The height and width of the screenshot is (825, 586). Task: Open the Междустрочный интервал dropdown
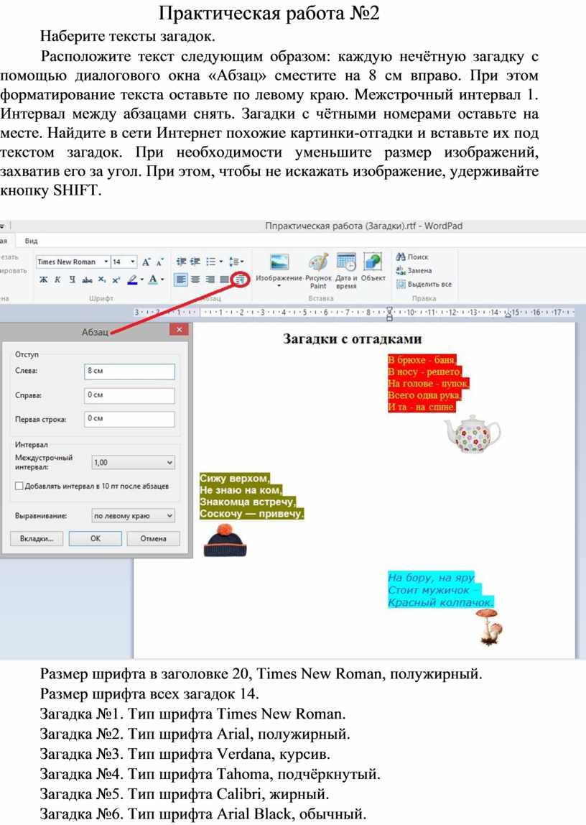pos(133,463)
